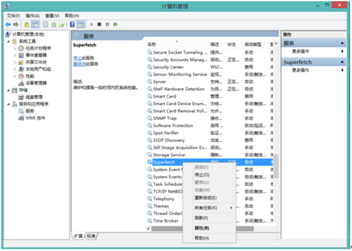
Task: Click the Export List toolbar icon
Action: coord(61,24)
